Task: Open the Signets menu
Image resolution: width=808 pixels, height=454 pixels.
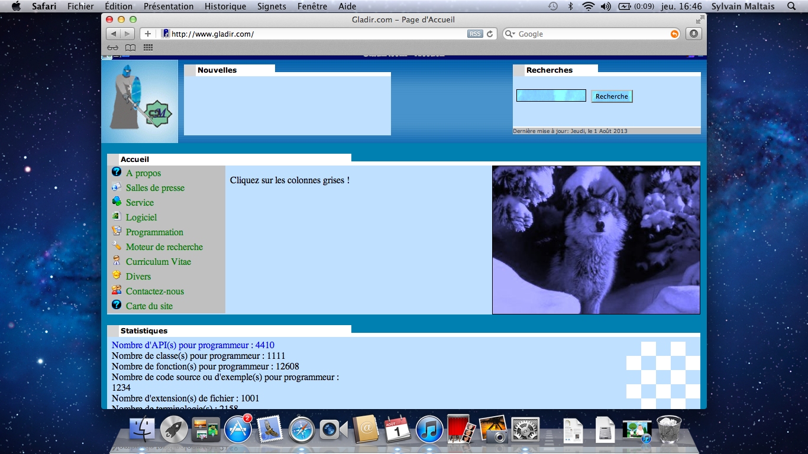Action: (272, 7)
